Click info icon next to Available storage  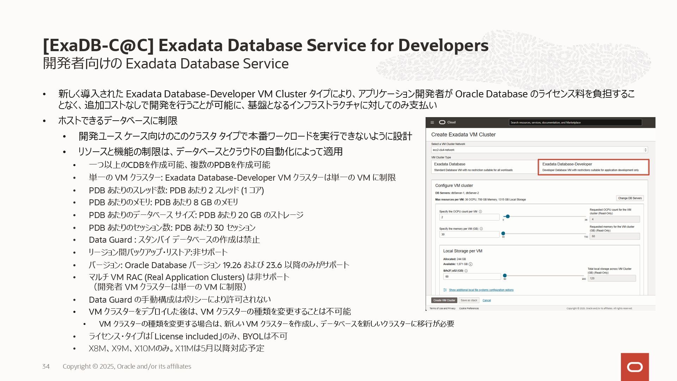coord(470,264)
